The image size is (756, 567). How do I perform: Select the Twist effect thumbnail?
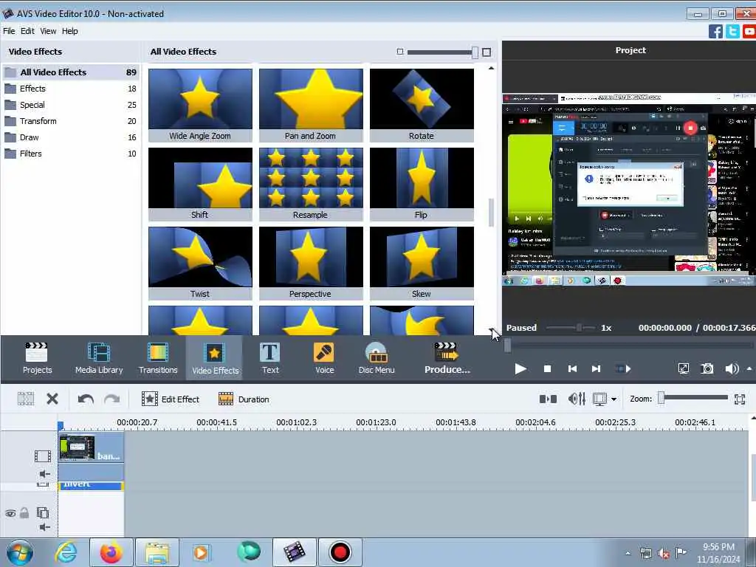tap(200, 264)
